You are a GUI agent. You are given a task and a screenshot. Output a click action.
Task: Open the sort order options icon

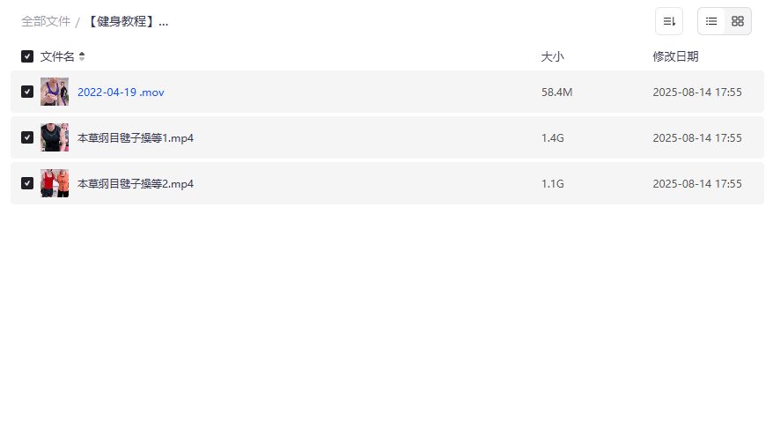click(669, 21)
